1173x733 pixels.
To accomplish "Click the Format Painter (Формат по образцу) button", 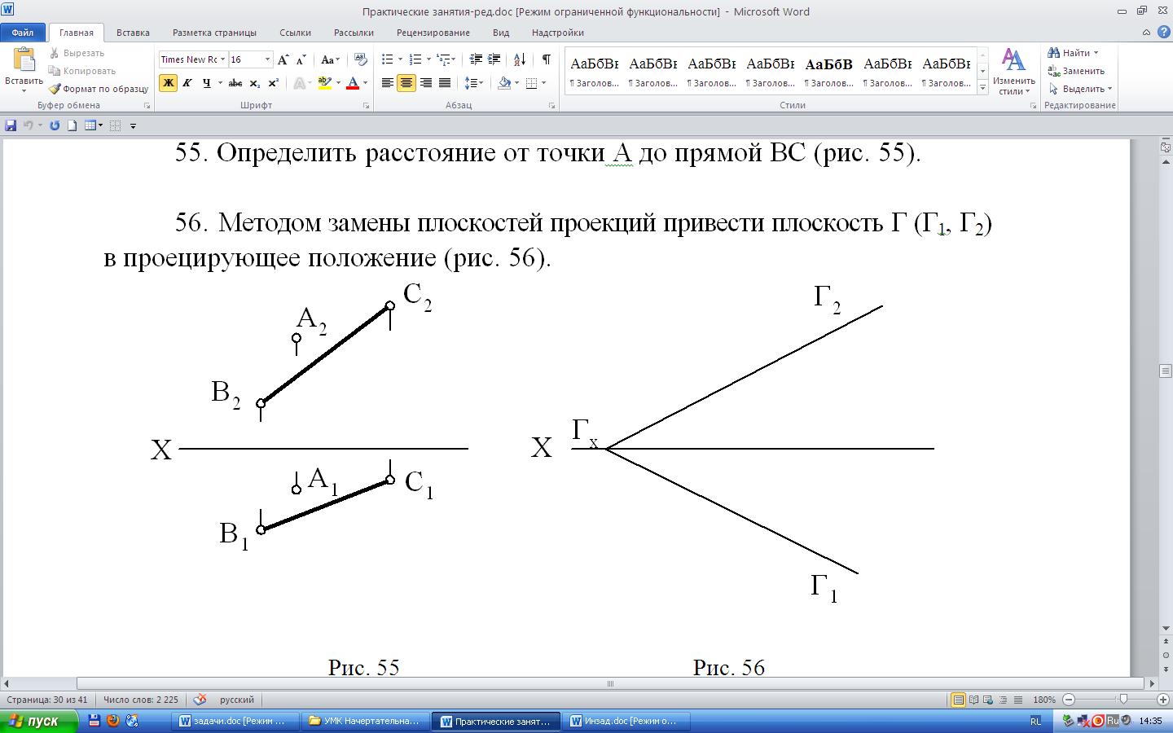I will coord(99,89).
